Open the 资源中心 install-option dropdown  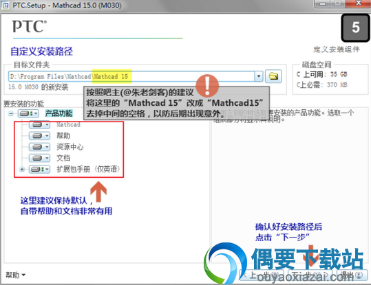(x=39, y=147)
